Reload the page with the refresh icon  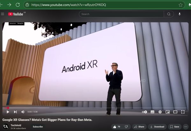coord(18,5)
